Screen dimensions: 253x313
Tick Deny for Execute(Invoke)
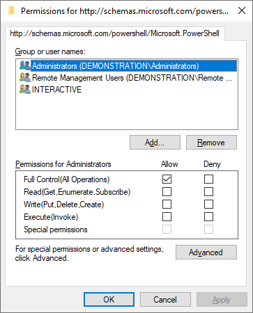208,217
